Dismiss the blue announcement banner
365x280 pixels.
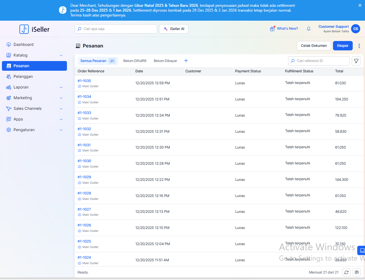coord(360,5)
